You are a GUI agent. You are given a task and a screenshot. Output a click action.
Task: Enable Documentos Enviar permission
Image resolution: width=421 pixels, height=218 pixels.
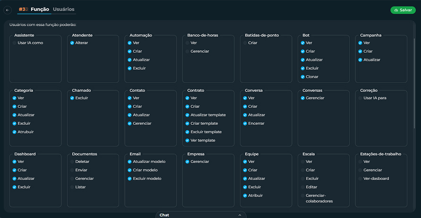72,170
